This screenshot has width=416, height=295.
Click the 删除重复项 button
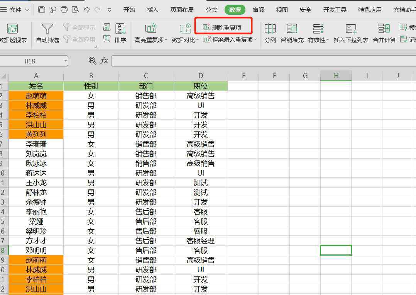click(223, 27)
